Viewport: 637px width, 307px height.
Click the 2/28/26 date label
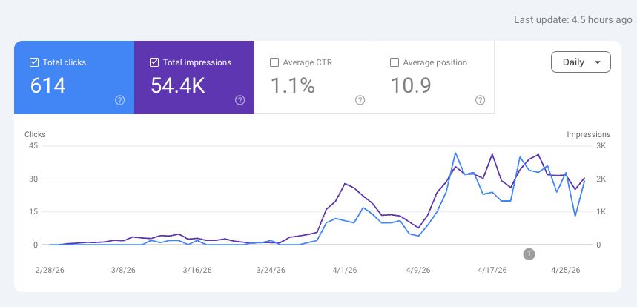50,270
